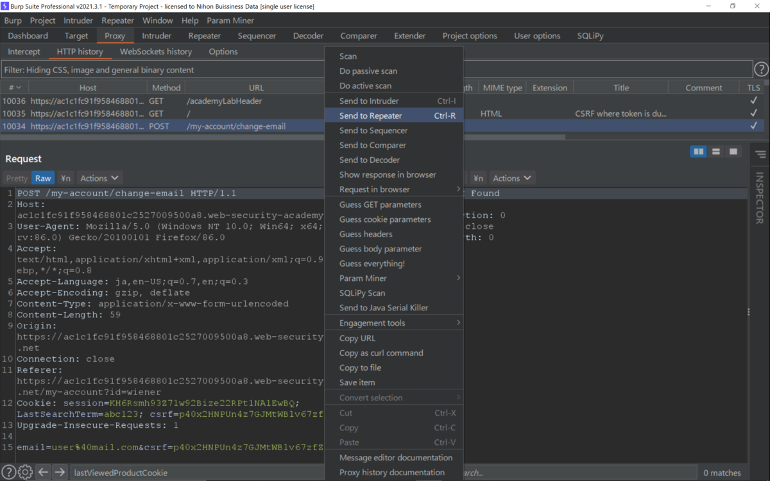Select Show response in browser
This screenshot has width=770, height=481.
(x=394, y=174)
